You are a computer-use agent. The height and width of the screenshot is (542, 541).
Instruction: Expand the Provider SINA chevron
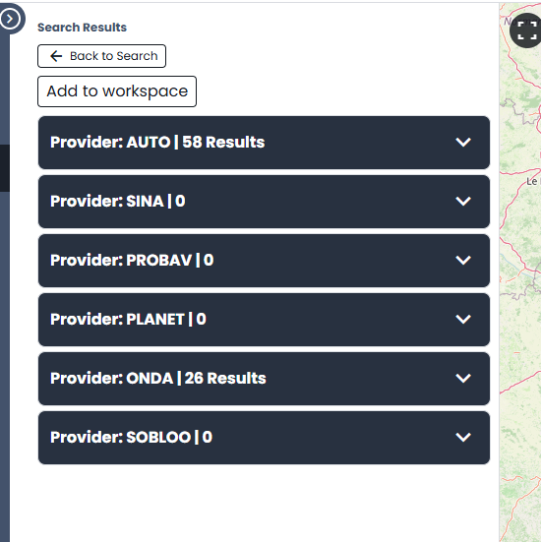(x=463, y=202)
